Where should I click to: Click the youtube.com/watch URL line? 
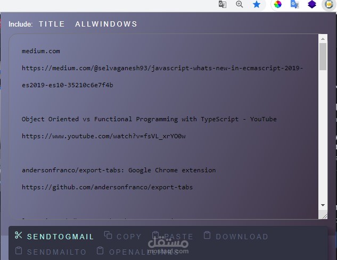coord(104,136)
